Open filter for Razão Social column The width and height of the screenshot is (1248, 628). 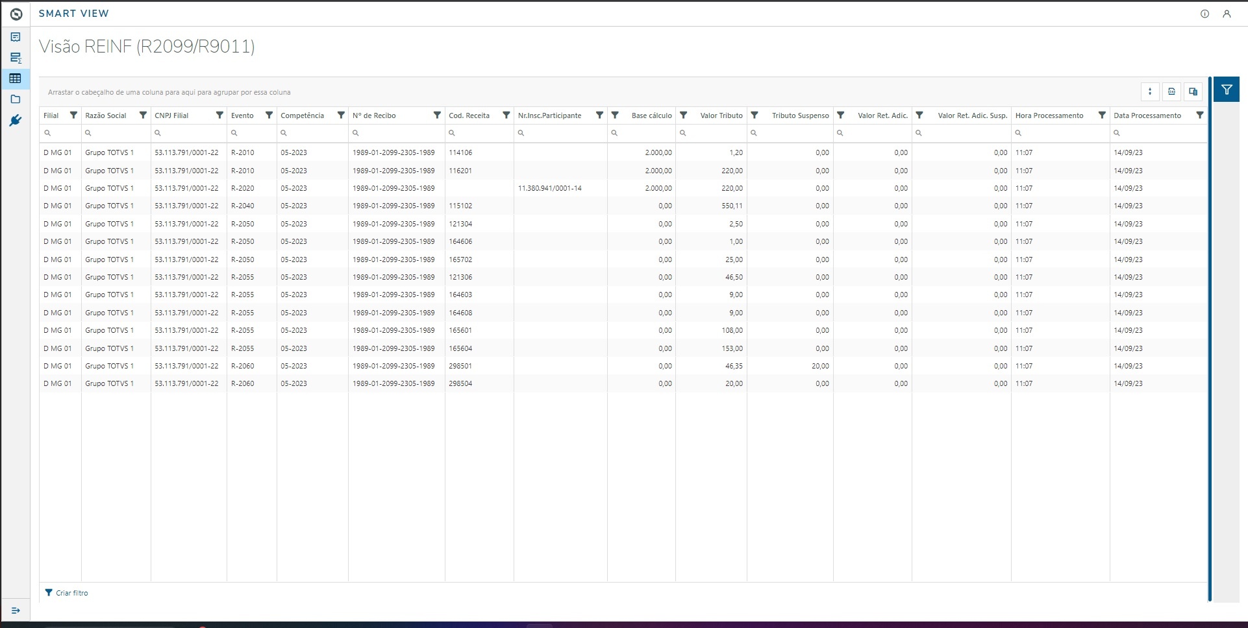[x=143, y=115]
